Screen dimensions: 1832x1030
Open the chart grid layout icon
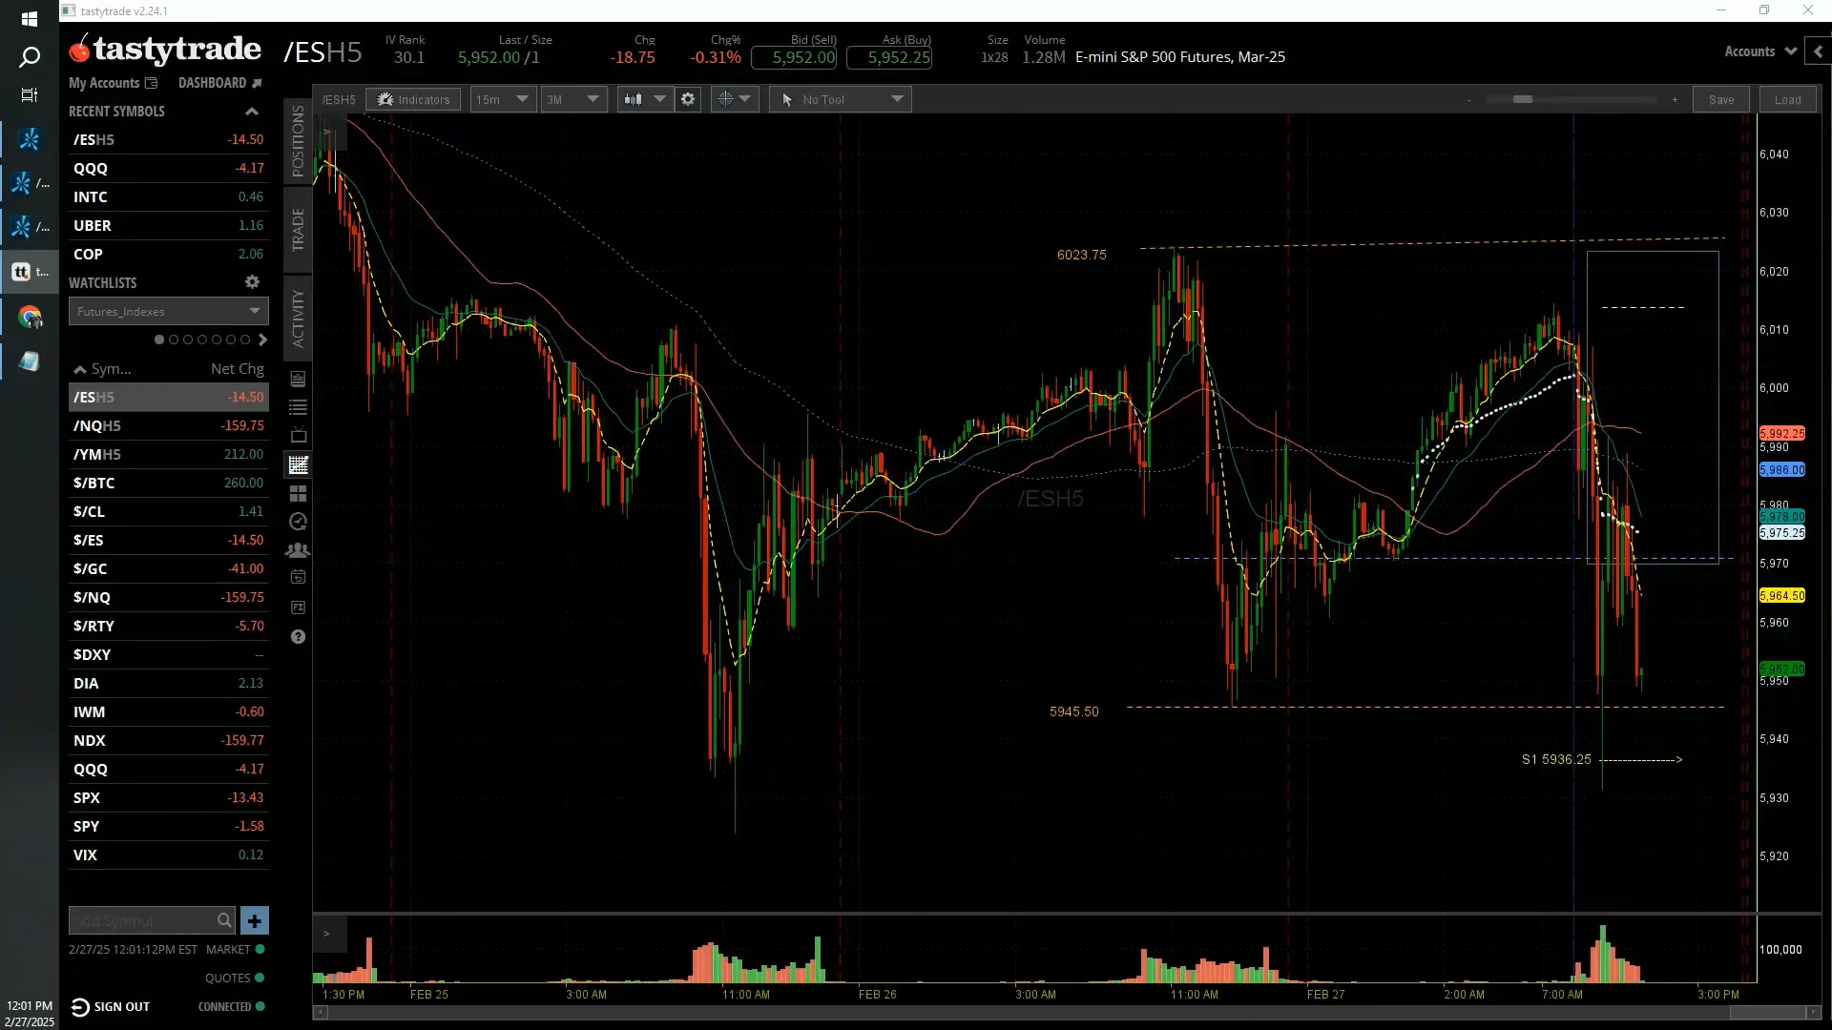point(298,493)
